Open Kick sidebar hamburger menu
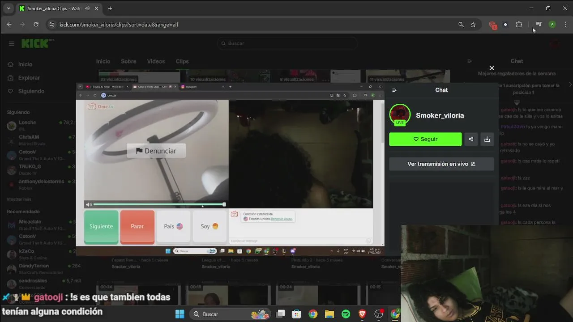 click(12, 43)
